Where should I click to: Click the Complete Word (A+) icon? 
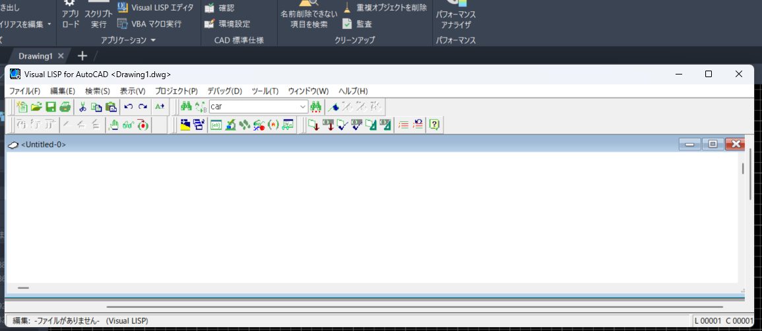pos(160,106)
